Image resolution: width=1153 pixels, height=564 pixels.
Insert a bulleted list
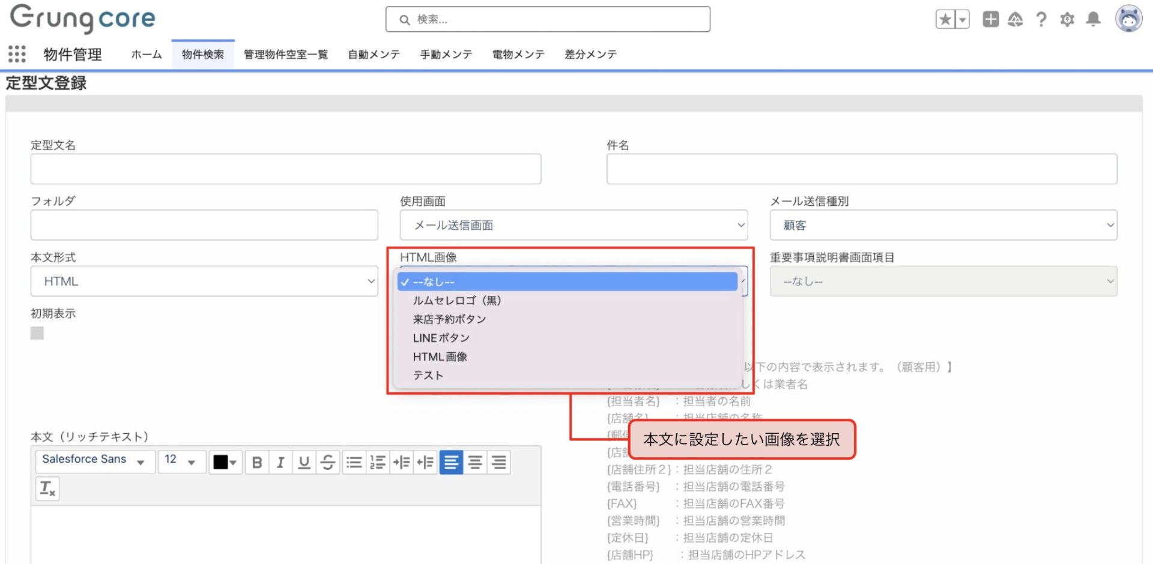coord(354,463)
